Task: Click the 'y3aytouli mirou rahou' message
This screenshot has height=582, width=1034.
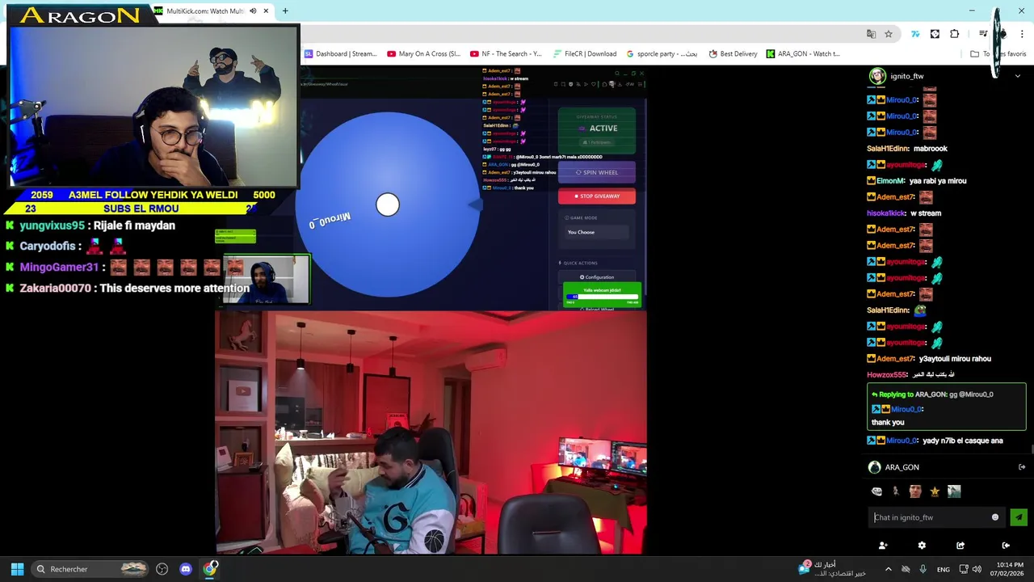Action: pyautogui.click(x=955, y=359)
